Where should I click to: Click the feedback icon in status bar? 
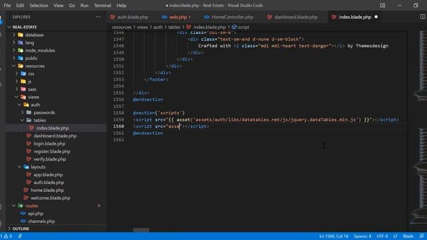click(422, 236)
